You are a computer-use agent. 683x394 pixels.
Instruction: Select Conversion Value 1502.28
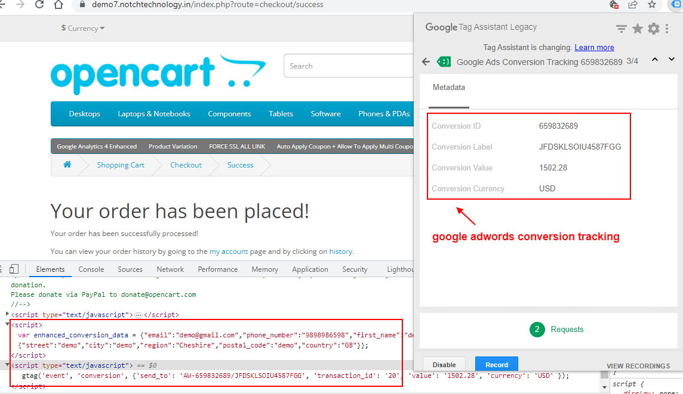pos(553,168)
